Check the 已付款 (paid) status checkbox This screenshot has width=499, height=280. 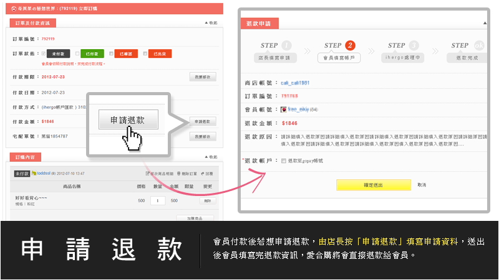77,54
